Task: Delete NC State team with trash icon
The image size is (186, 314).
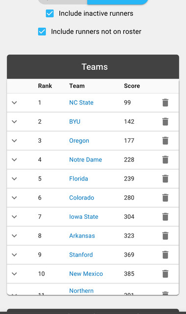Action: point(165,103)
